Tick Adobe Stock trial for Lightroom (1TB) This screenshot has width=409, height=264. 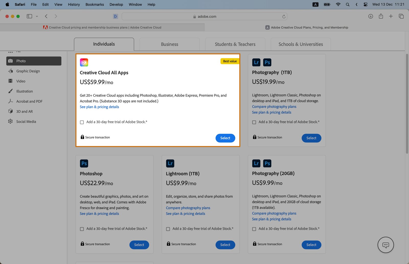(168, 229)
